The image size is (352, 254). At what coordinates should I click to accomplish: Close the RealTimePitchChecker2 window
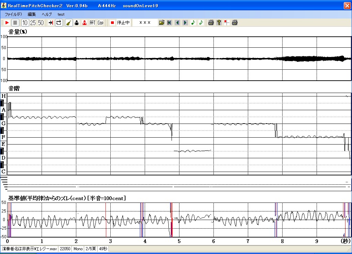click(x=347, y=5)
